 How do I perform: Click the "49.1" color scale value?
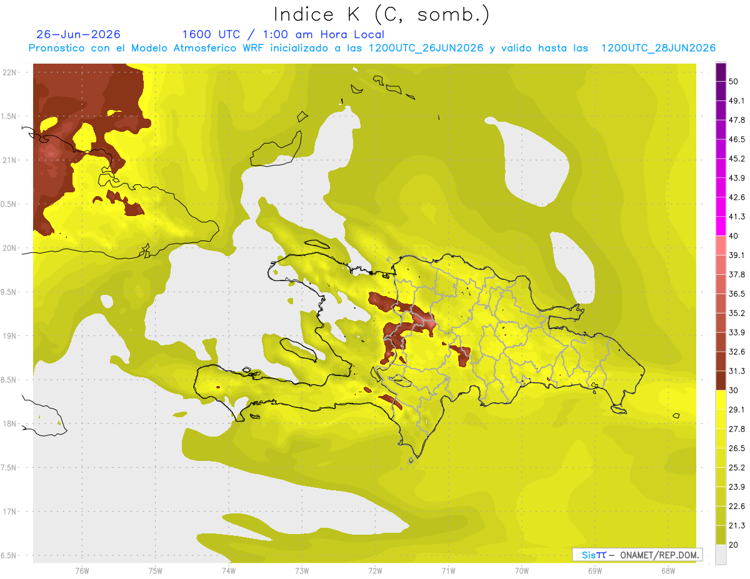coord(737,101)
